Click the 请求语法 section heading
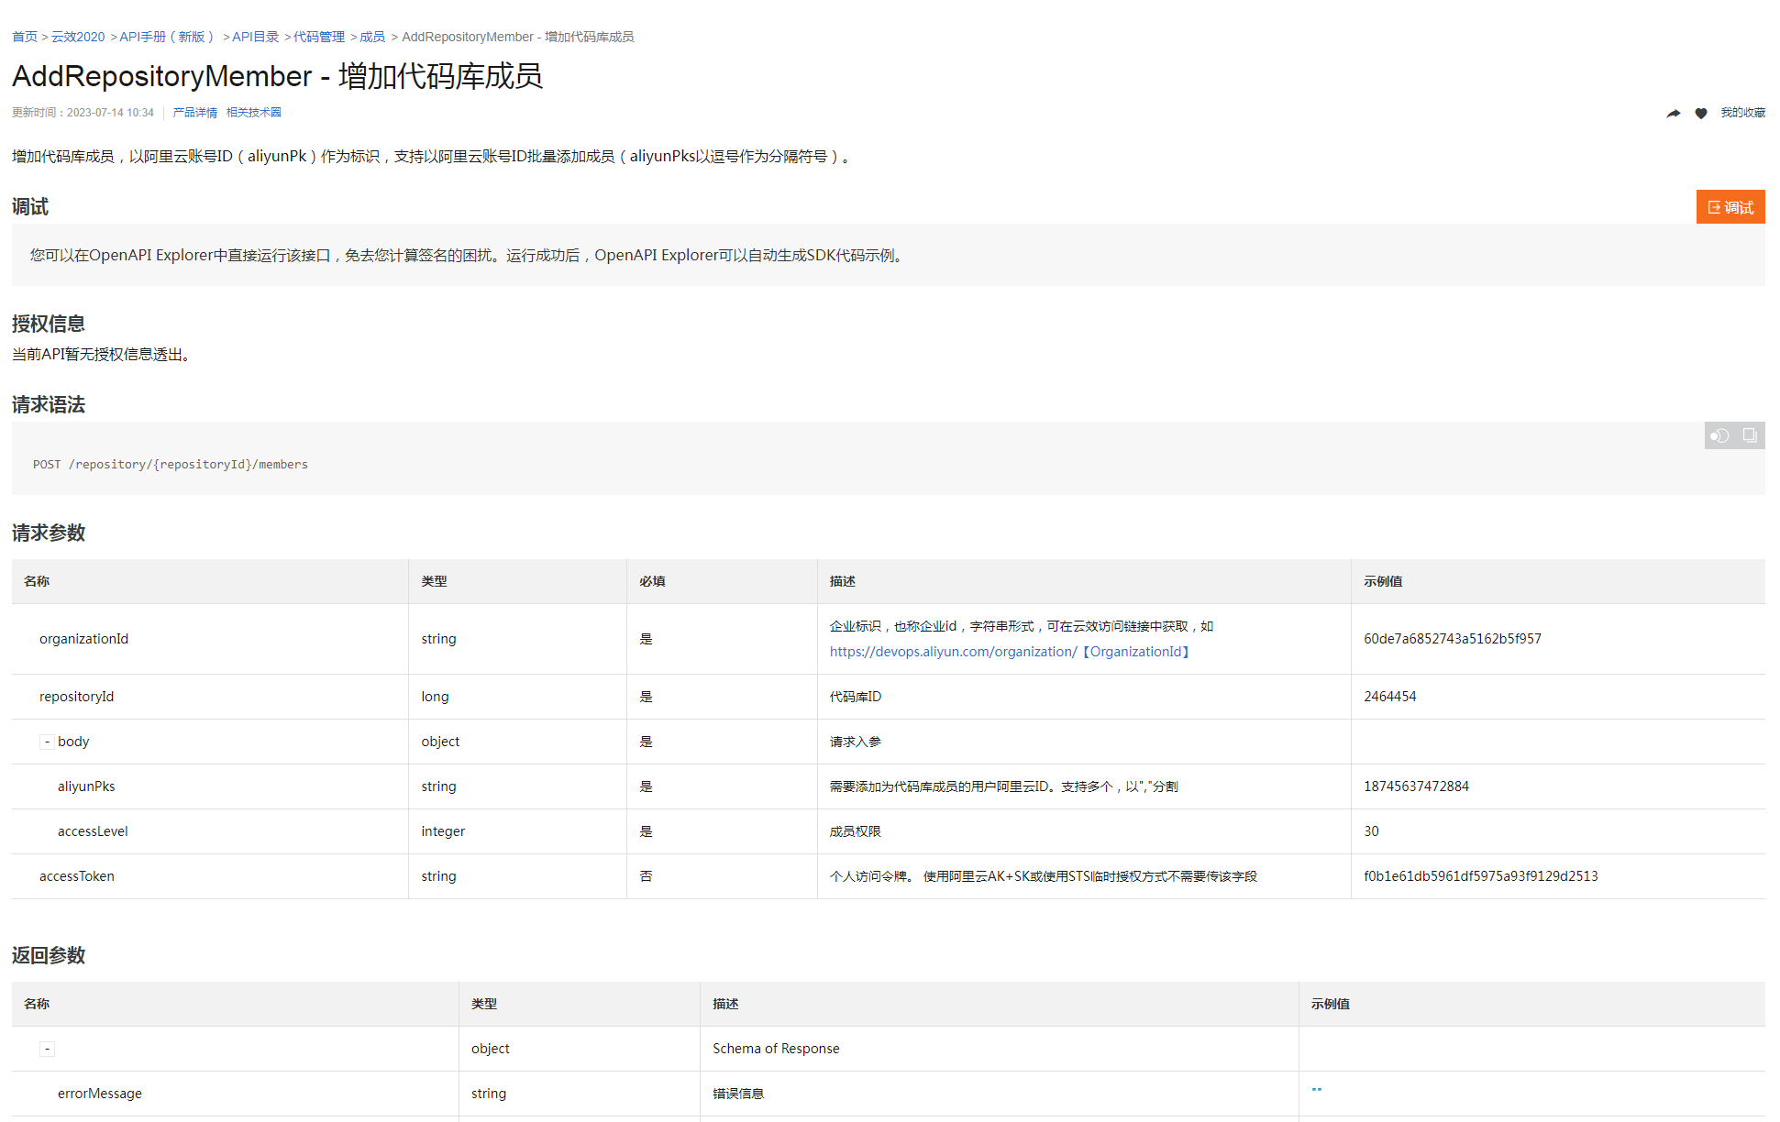Image resolution: width=1780 pixels, height=1122 pixels. (x=49, y=404)
